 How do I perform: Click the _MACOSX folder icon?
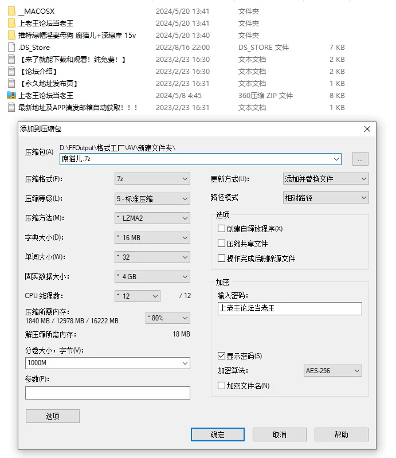point(11,11)
